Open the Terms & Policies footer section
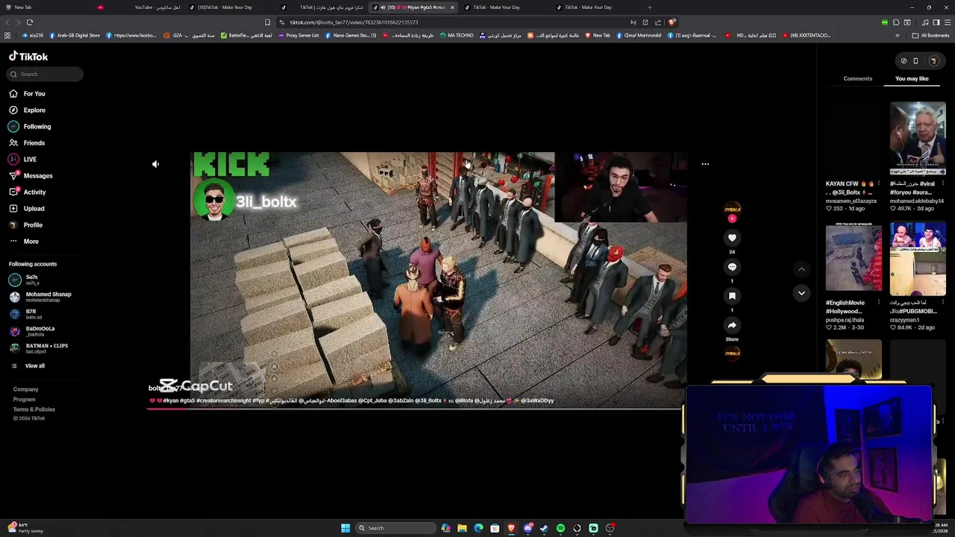The height and width of the screenshot is (537, 955). pos(34,409)
